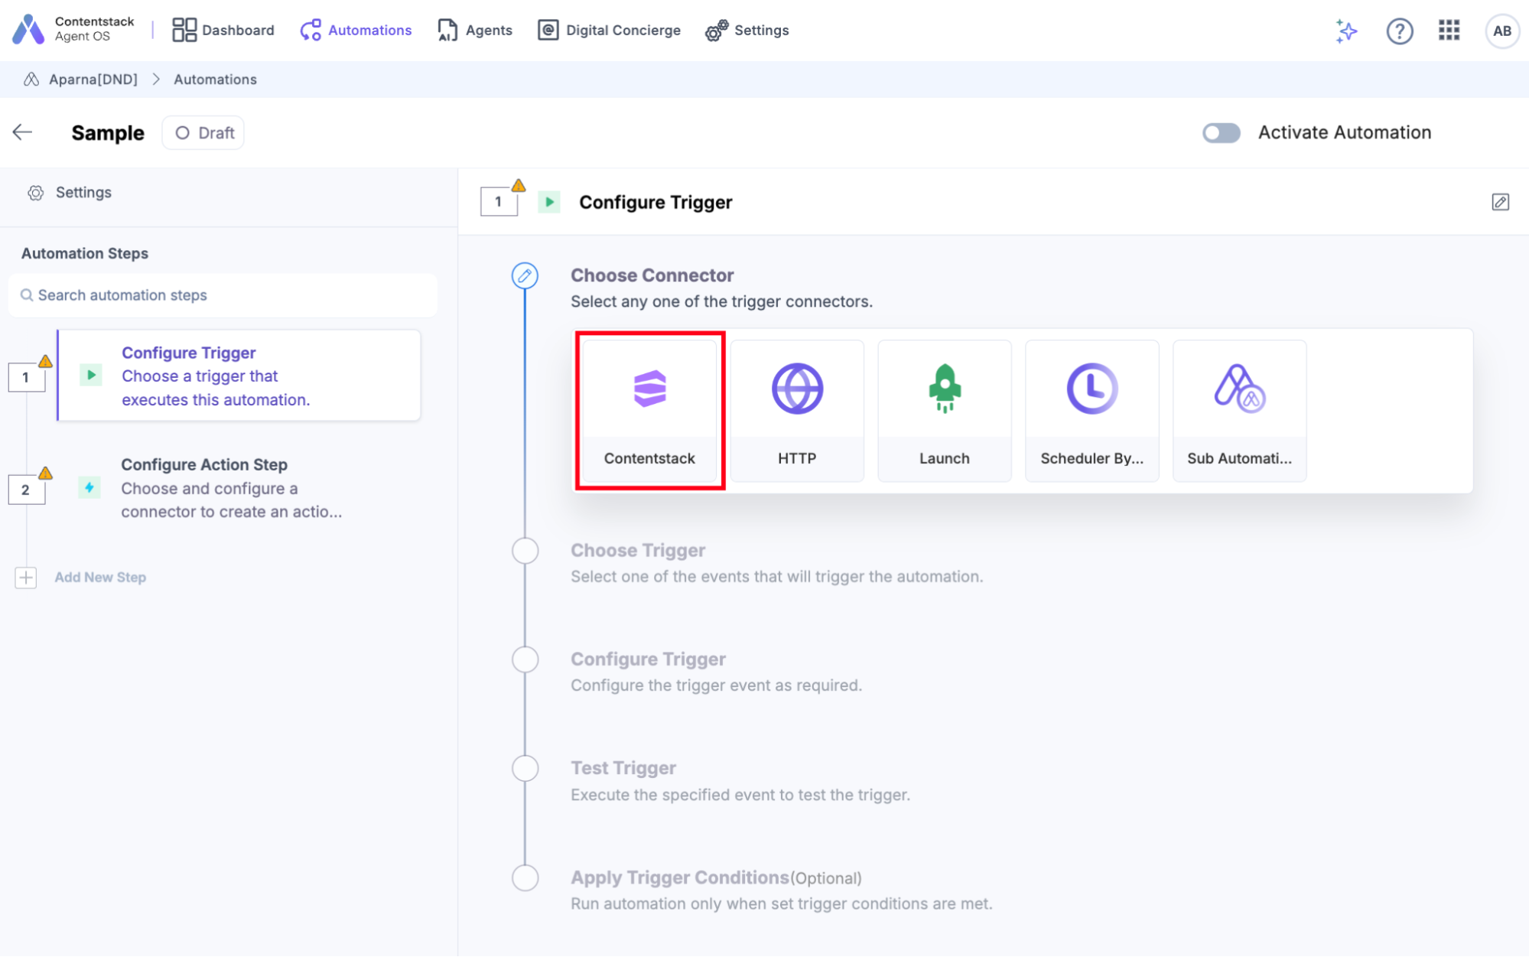Click the edit icon in Configure Trigger header

pos(1500,202)
